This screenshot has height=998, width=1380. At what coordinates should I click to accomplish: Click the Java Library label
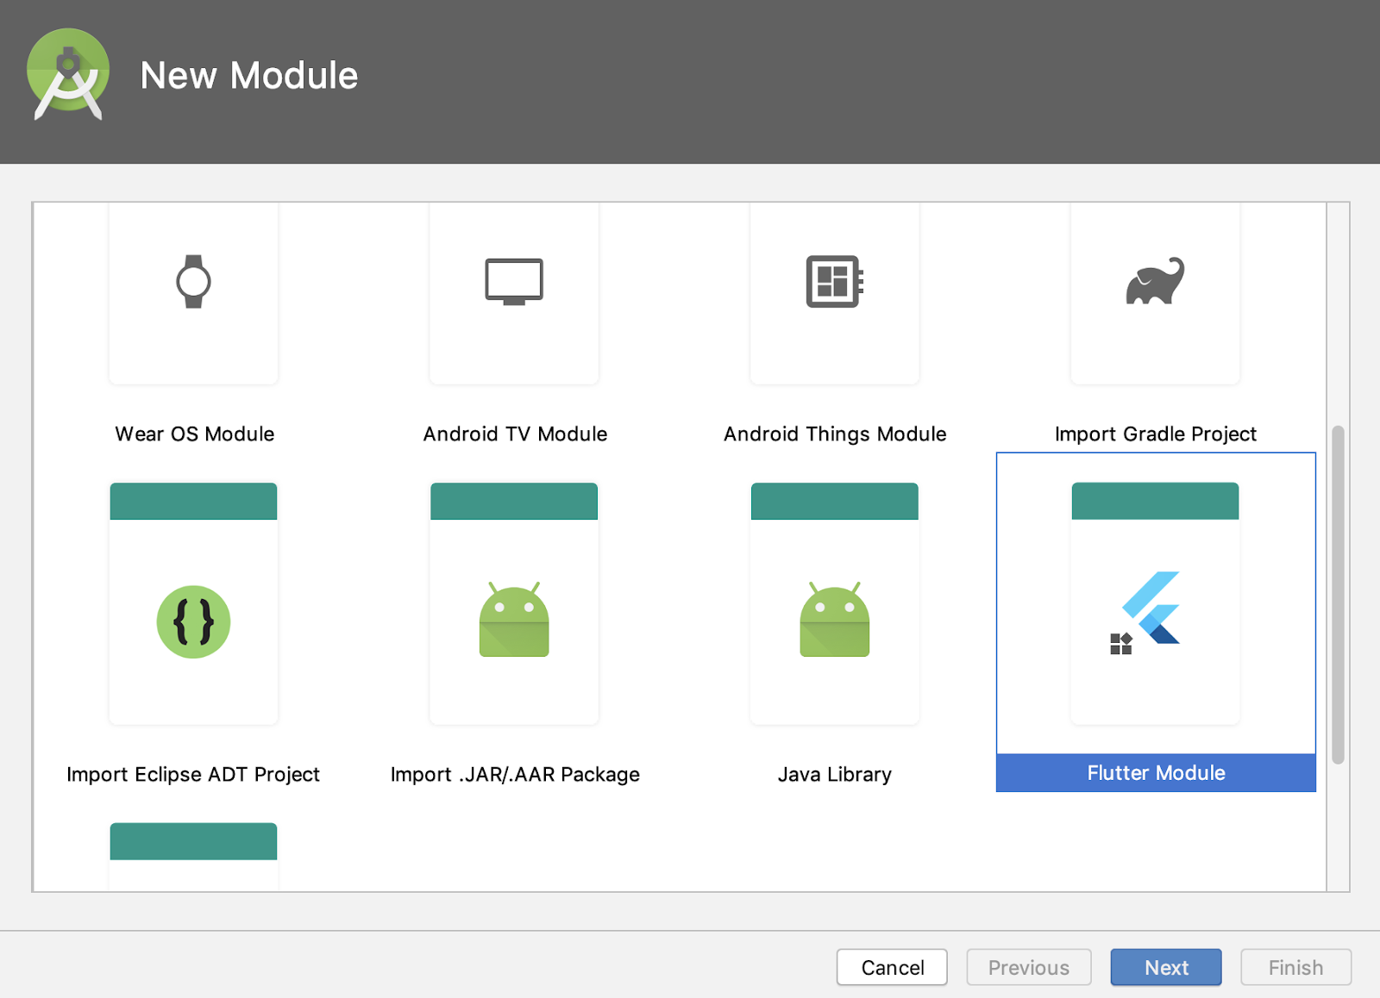click(835, 774)
